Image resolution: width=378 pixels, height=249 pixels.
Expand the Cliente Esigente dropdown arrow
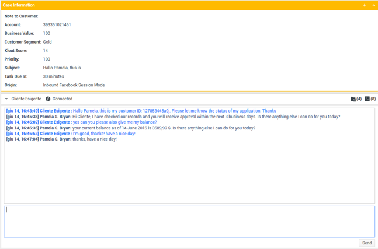(6, 99)
